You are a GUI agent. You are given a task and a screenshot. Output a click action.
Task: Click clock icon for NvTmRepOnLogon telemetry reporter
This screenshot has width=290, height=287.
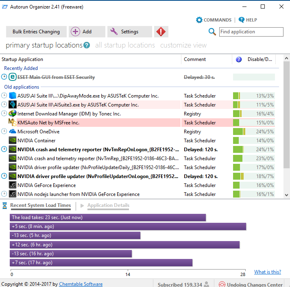tap(4, 149)
